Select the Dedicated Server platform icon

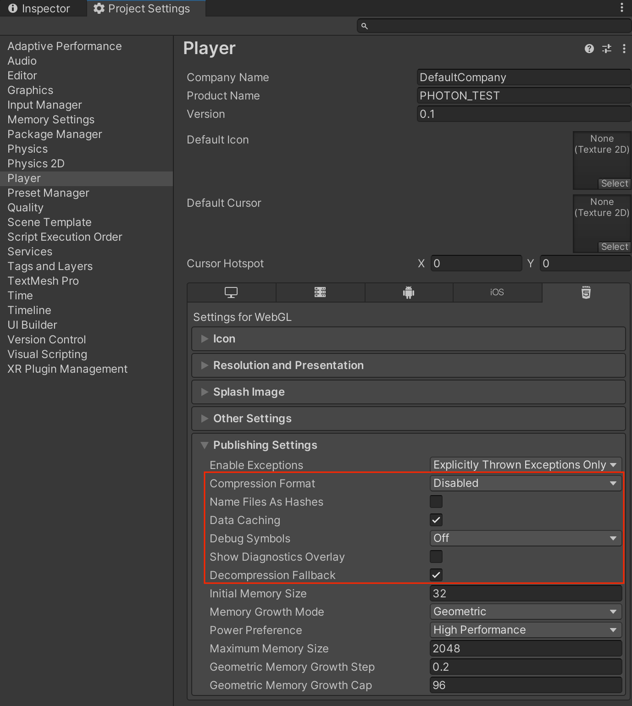(320, 292)
